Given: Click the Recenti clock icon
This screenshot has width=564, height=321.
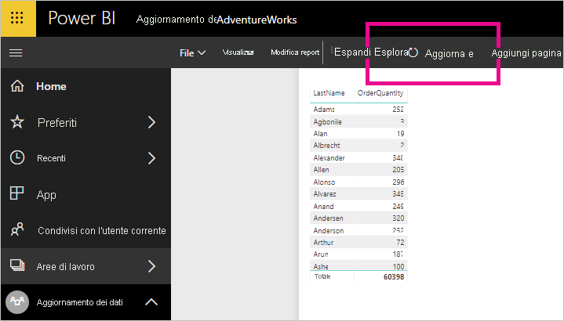Looking at the screenshot, I should point(17,157).
